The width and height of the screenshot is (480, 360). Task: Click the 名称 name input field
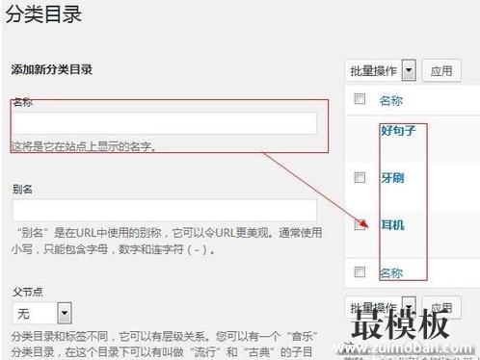164,123
